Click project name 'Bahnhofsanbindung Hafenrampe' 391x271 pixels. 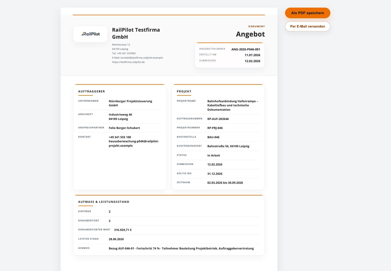(231, 101)
